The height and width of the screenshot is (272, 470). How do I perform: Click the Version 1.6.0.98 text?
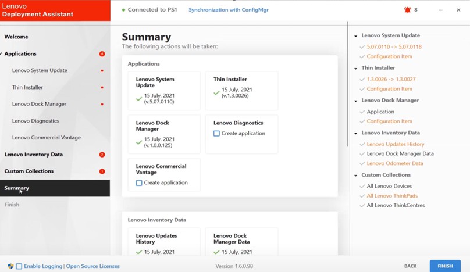click(234, 266)
